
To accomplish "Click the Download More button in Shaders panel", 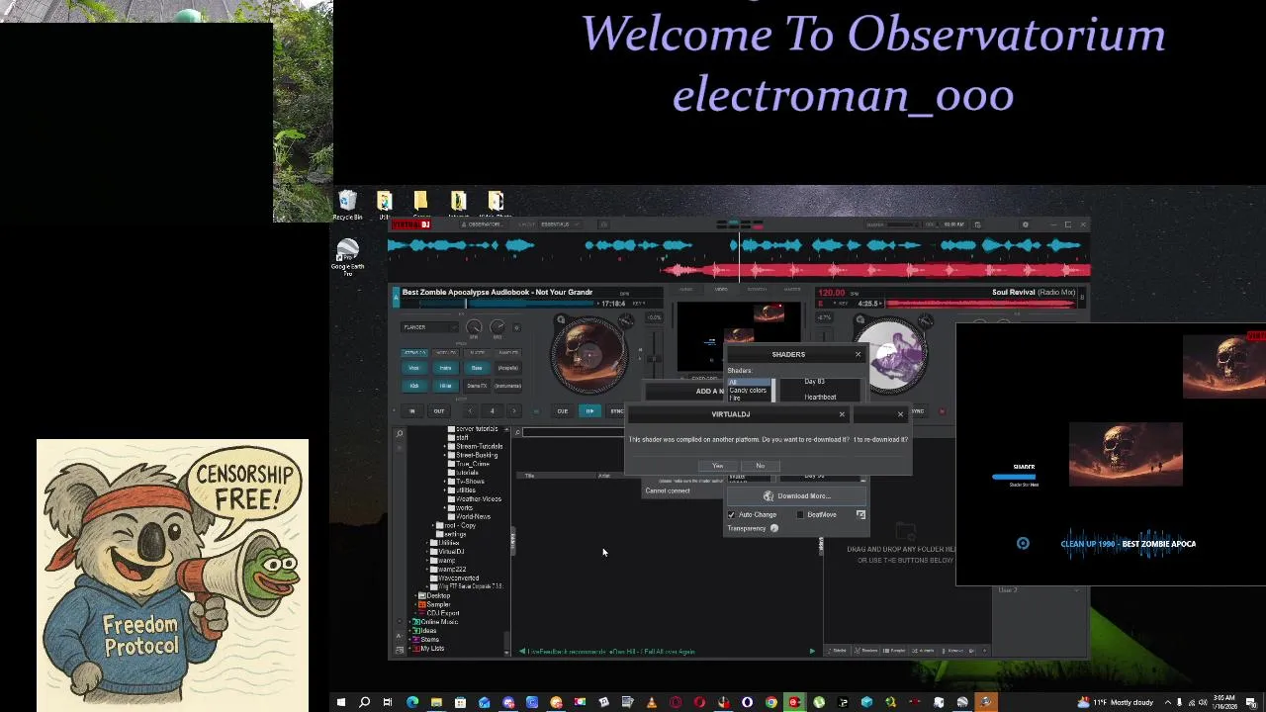I will (797, 496).
